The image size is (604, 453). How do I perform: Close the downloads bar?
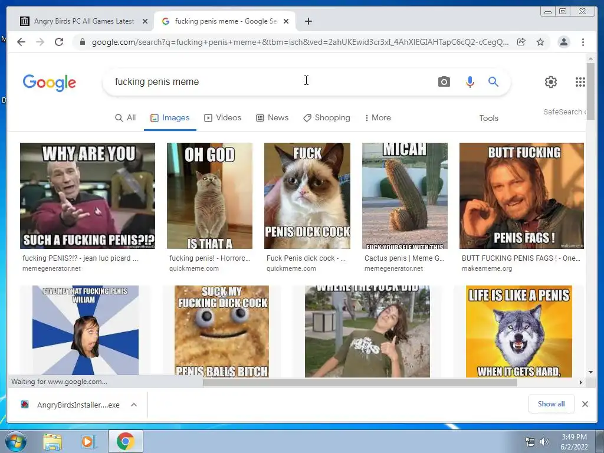point(585,404)
